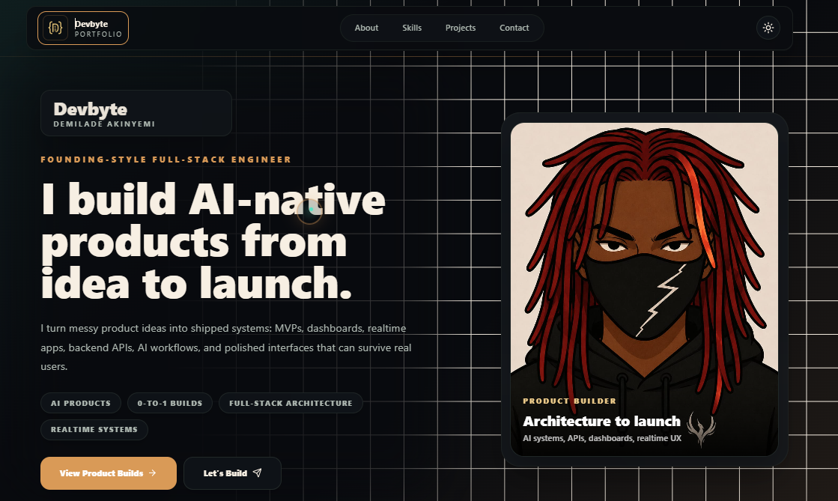Click the I build AI-native products headline

213,241
